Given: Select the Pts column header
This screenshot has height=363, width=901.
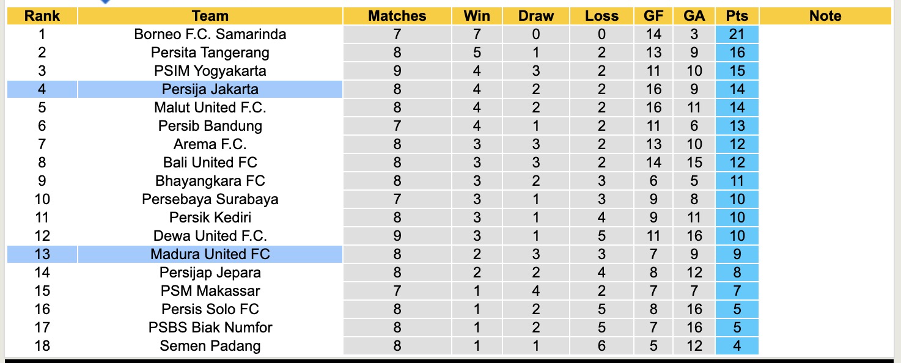Looking at the screenshot, I should coord(737,16).
